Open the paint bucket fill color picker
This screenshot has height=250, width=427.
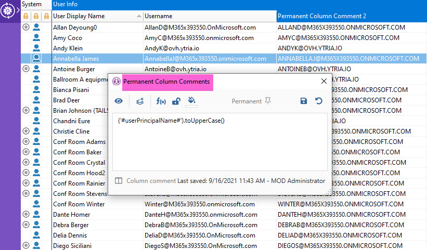[x=191, y=101]
